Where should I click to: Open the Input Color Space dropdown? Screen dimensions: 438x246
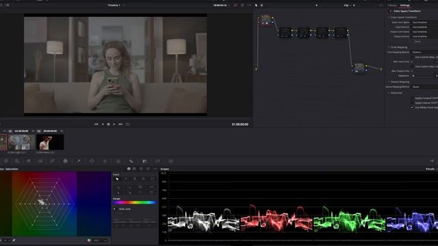(424, 23)
